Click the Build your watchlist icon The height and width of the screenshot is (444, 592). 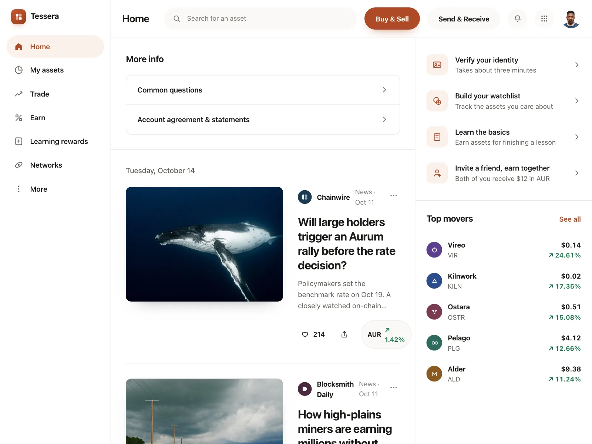[x=437, y=101]
